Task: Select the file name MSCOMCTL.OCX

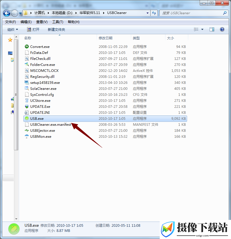Action: (44, 70)
